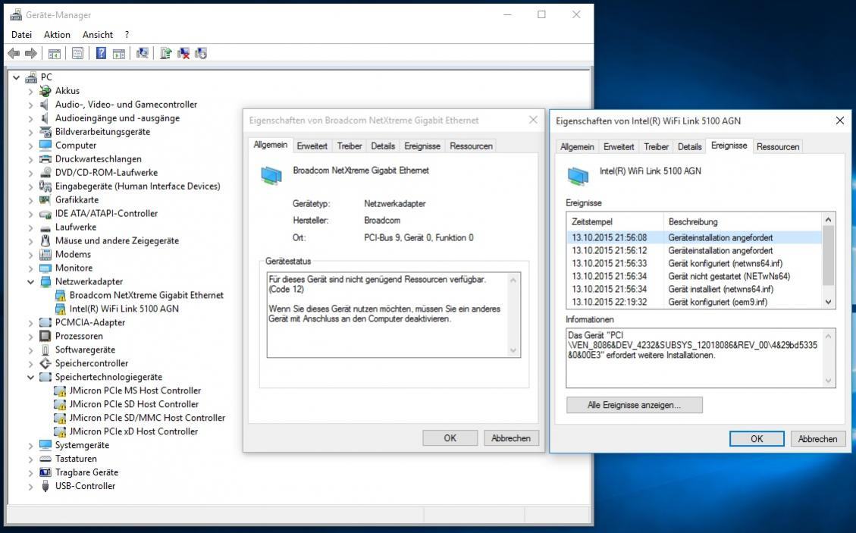
Task: Toggle the console tree pane icon
Action: coord(54,54)
